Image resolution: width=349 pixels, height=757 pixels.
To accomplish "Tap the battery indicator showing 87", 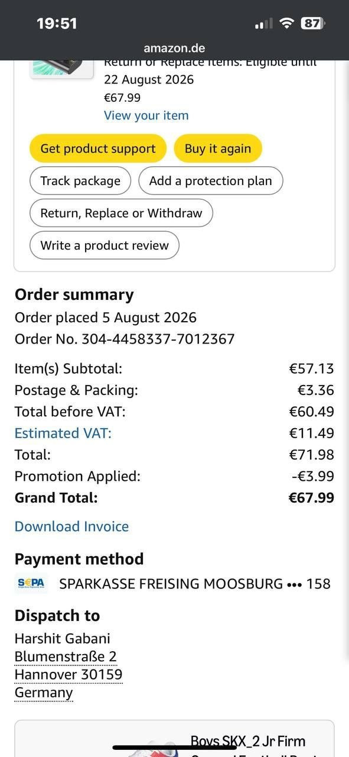I will (x=312, y=23).
